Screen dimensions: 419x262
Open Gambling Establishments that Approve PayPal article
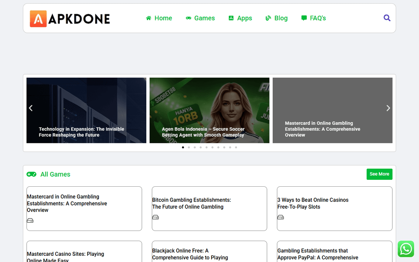point(318,254)
